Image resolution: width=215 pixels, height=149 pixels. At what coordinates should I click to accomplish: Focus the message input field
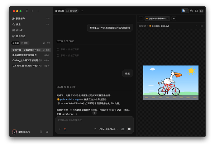click(94, 120)
